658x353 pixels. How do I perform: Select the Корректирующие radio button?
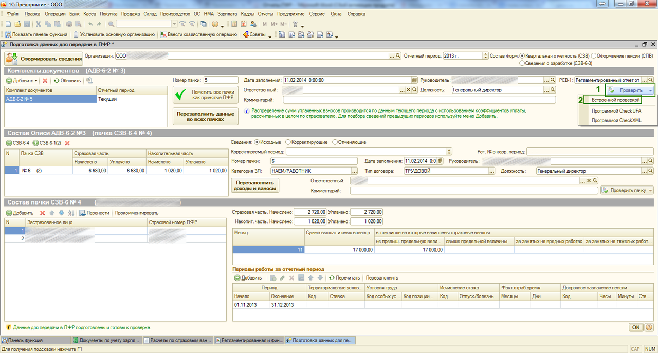pyautogui.click(x=288, y=142)
